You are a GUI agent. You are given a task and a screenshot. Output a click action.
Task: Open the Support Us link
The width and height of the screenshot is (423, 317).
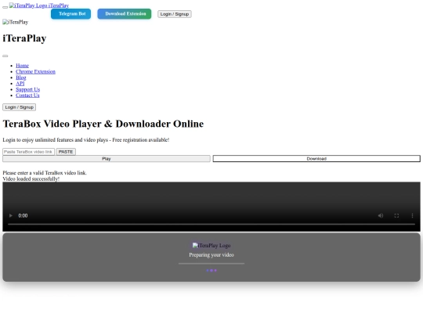27,89
